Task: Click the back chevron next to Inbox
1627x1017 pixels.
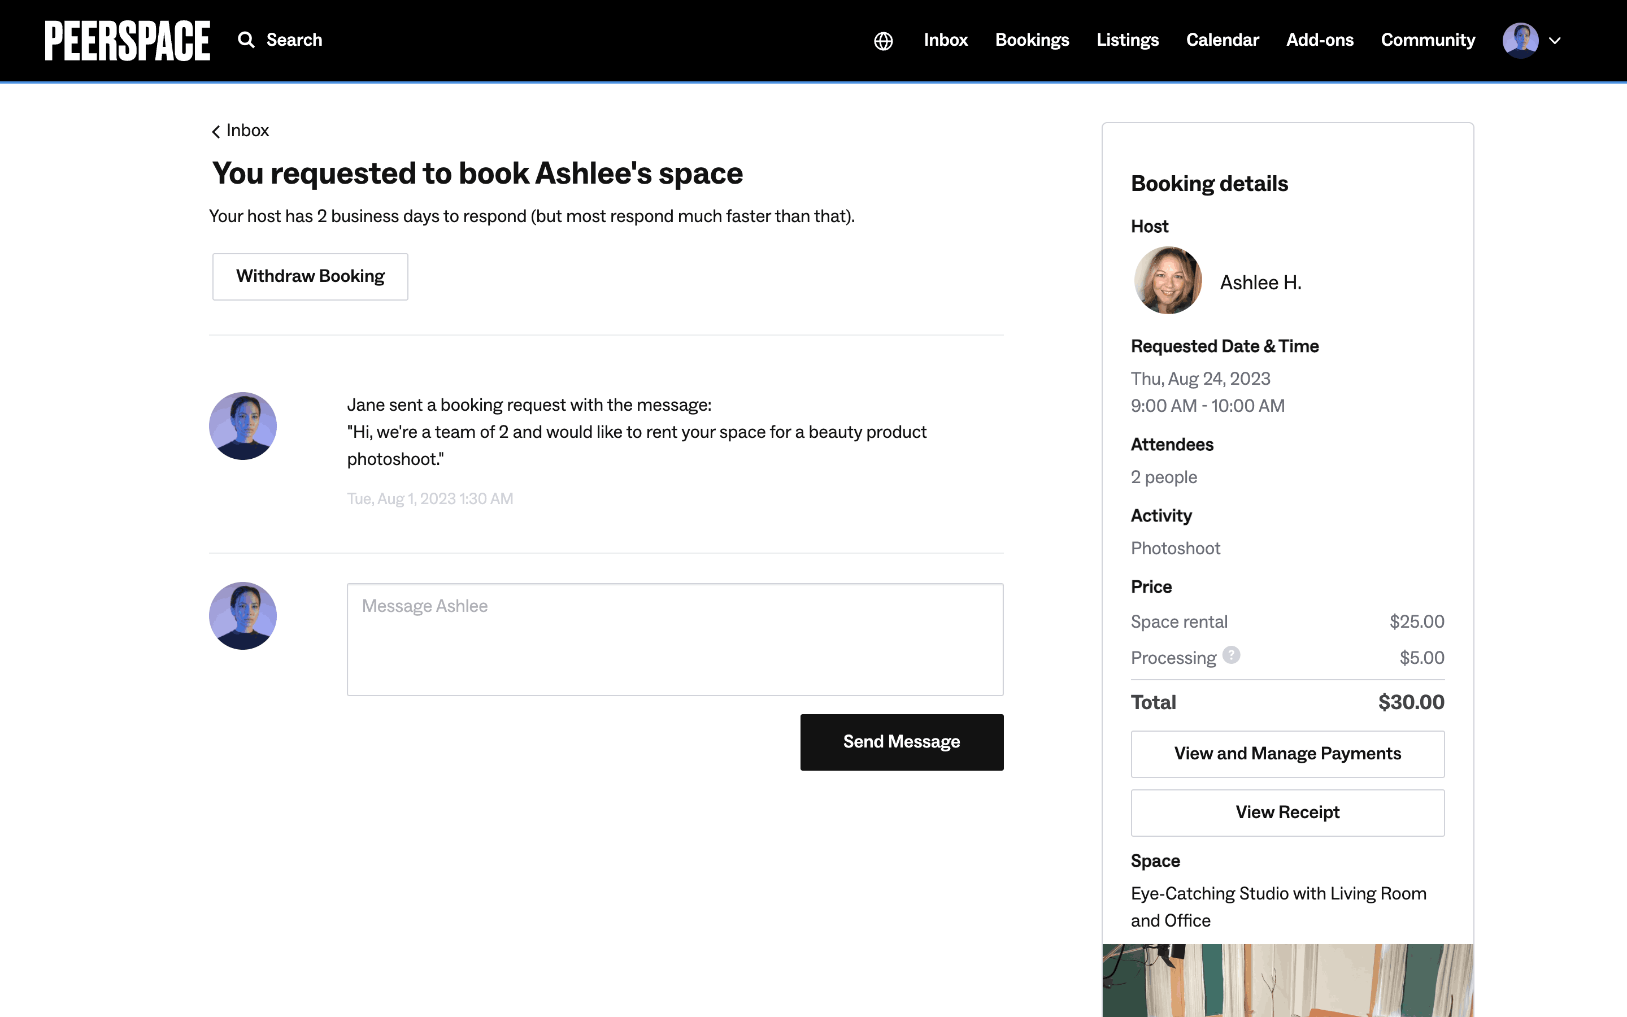Action: [216, 131]
